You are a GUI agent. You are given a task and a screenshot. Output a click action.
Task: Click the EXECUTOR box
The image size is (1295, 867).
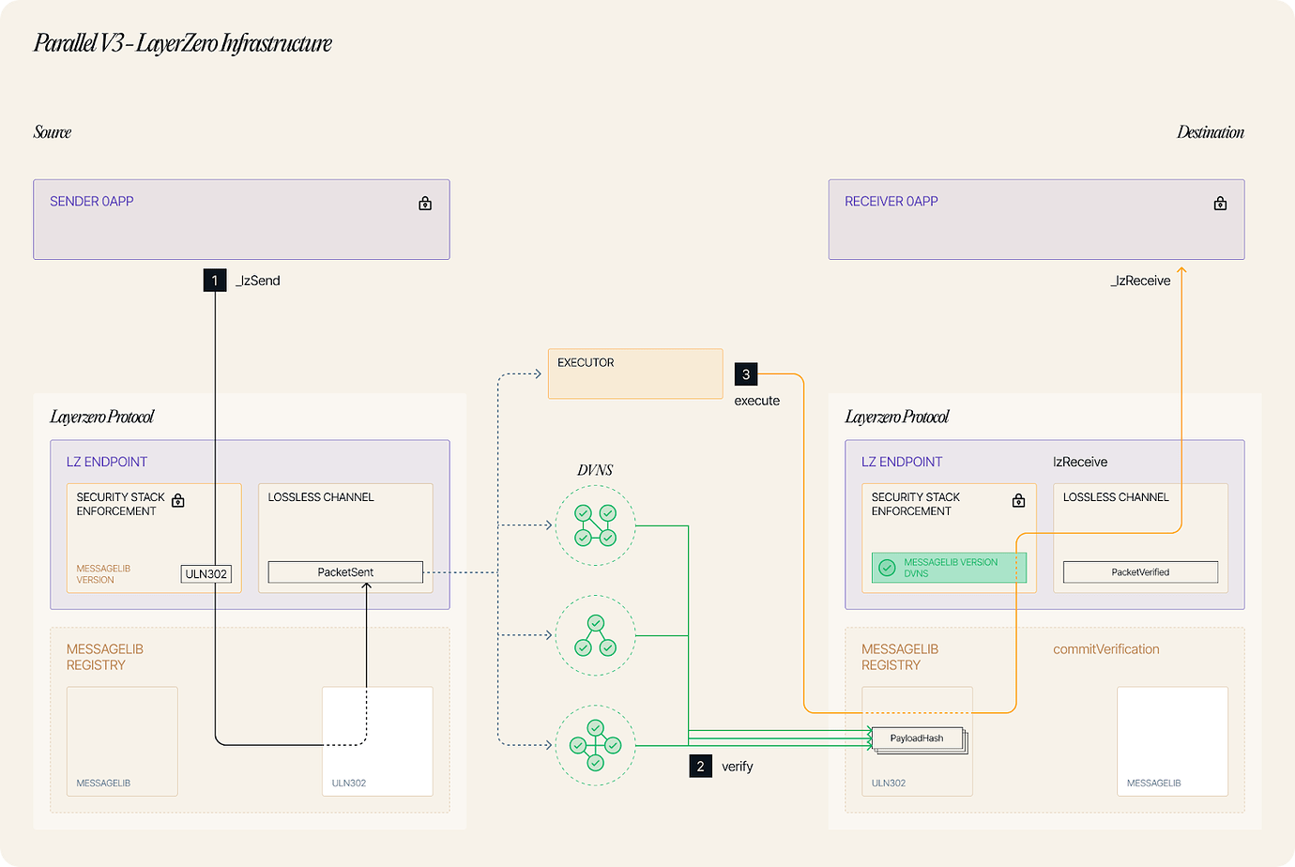pos(635,373)
